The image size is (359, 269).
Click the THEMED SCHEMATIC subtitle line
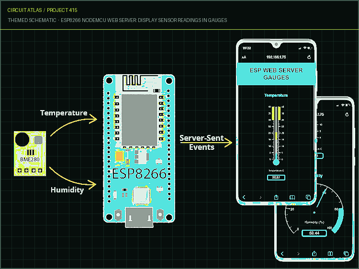[117, 20]
